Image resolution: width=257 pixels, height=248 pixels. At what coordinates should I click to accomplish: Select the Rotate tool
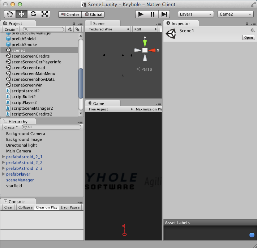(x=33, y=14)
